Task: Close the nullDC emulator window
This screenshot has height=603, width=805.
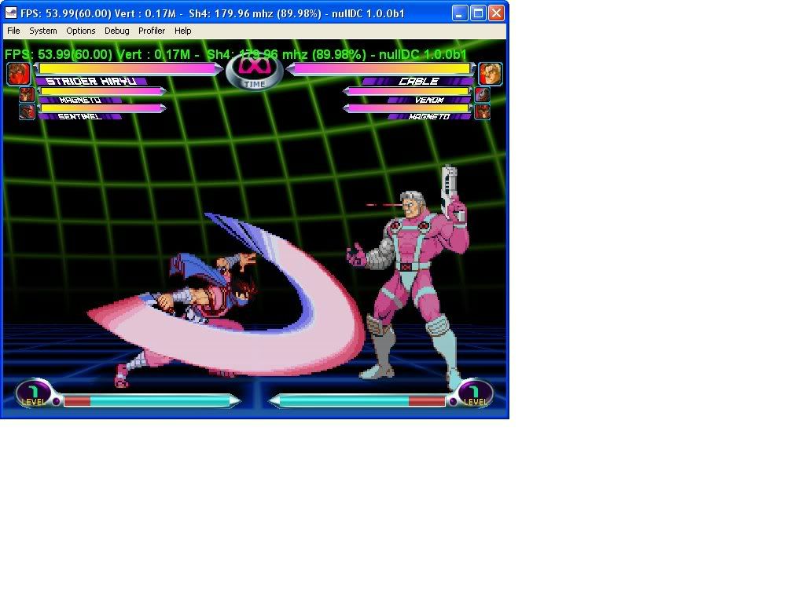Action: tap(496, 13)
